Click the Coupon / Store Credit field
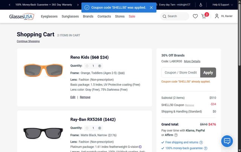Image resolution: width=241 pixels, height=152 pixels. tap(181, 72)
